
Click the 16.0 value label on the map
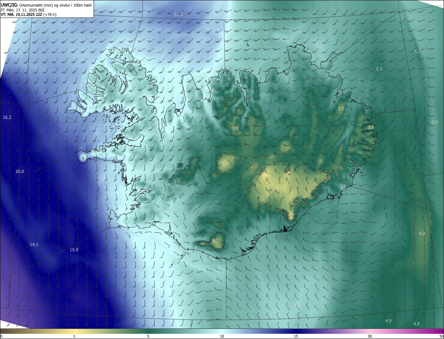click(x=19, y=172)
